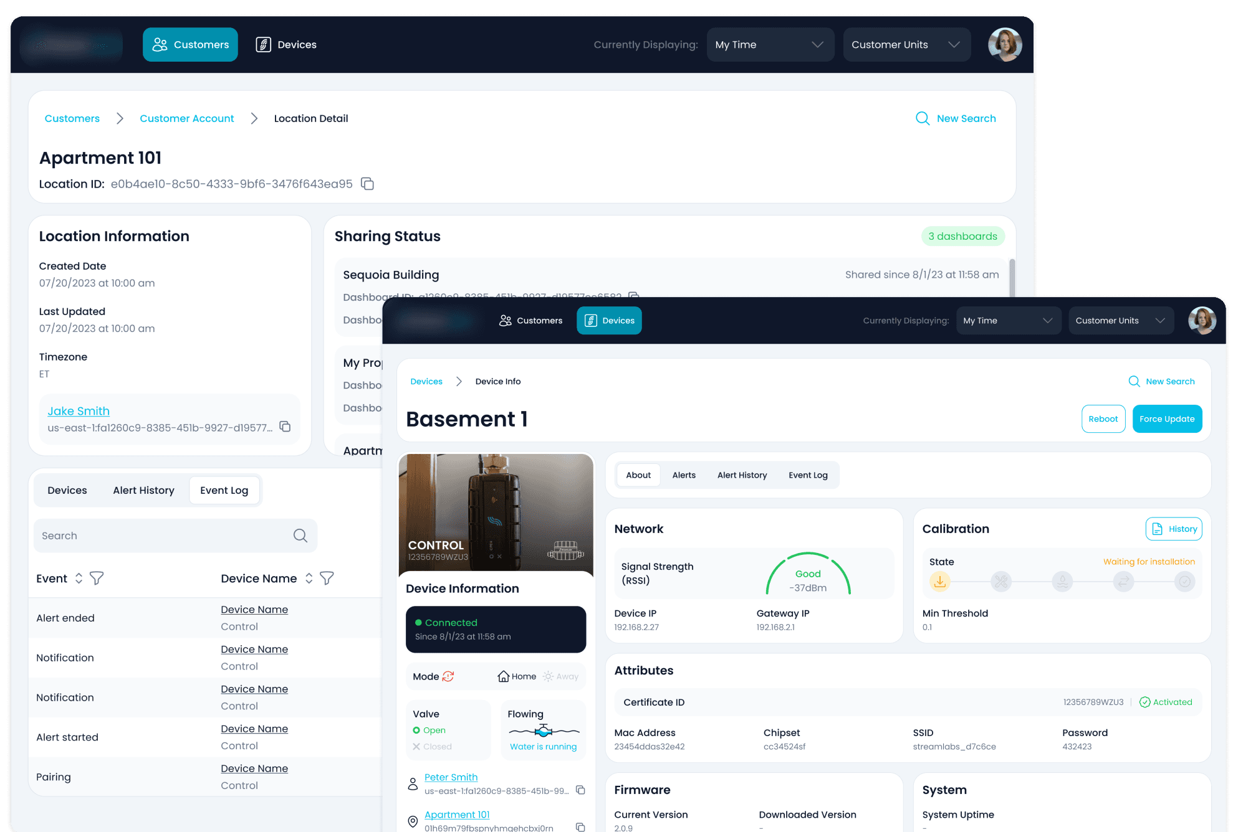Click the Force Update button
This screenshot has width=1238, height=832.
pyautogui.click(x=1166, y=419)
